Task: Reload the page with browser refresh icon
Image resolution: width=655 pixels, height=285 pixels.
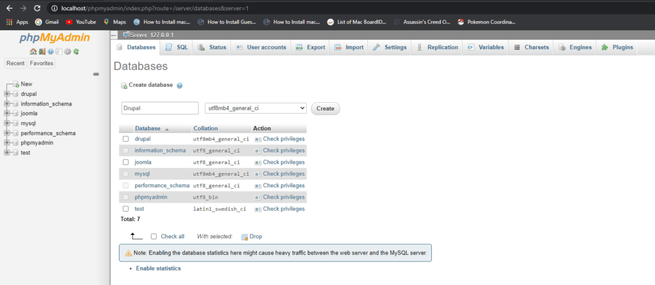Action: point(36,8)
